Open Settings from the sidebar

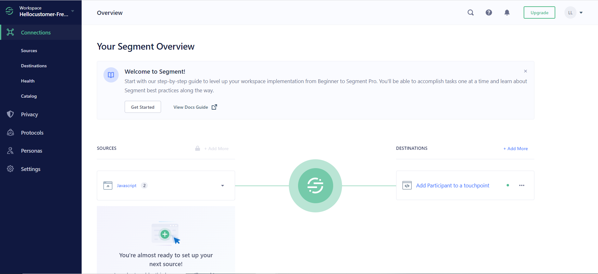(x=31, y=169)
